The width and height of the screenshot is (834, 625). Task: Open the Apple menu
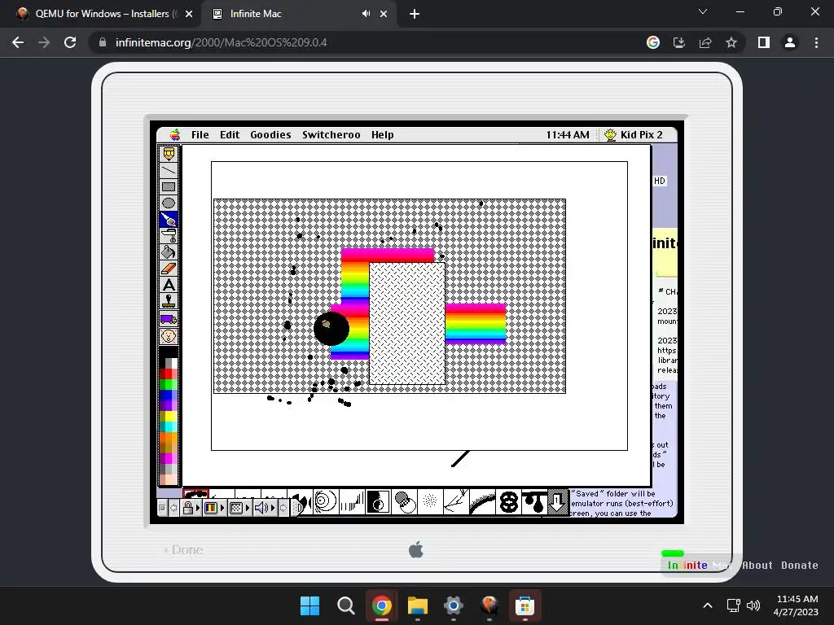pyautogui.click(x=175, y=135)
